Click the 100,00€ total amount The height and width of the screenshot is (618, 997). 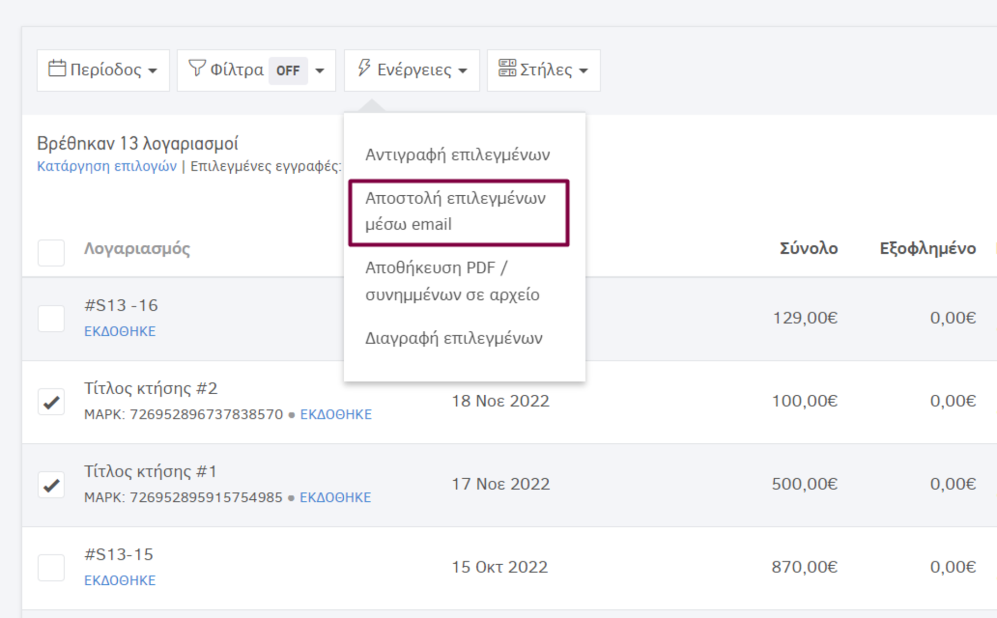point(805,401)
